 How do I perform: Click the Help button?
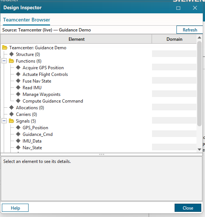(15, 208)
